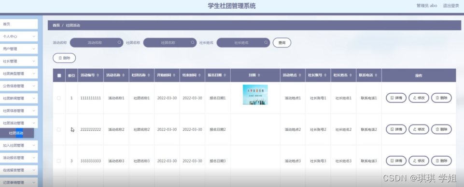Click cell 社长姓名1

(343, 98)
